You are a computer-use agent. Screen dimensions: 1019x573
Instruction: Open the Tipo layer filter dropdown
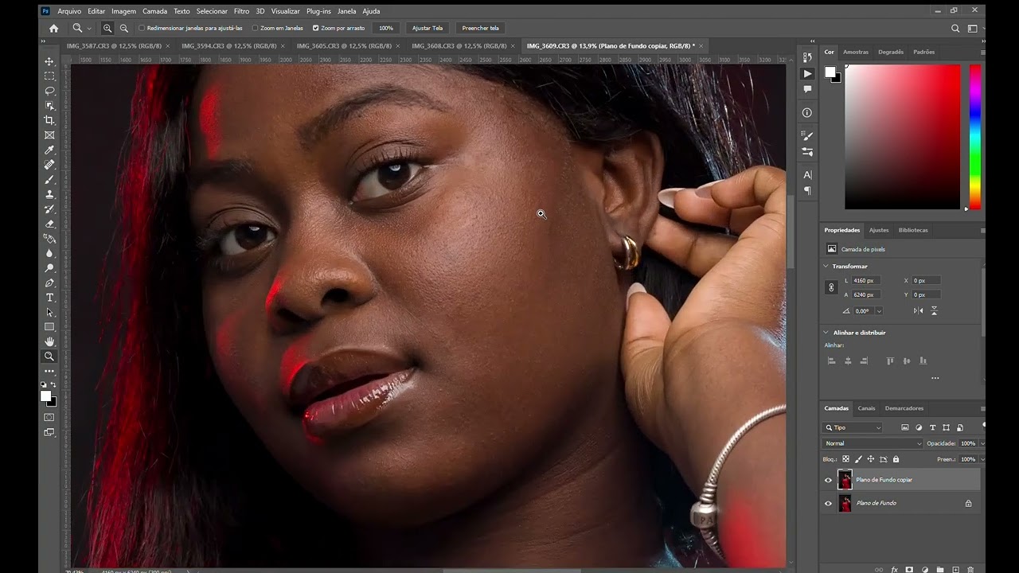pos(853,427)
